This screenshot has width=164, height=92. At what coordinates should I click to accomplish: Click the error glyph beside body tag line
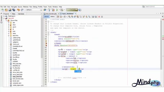[x=46, y=45]
